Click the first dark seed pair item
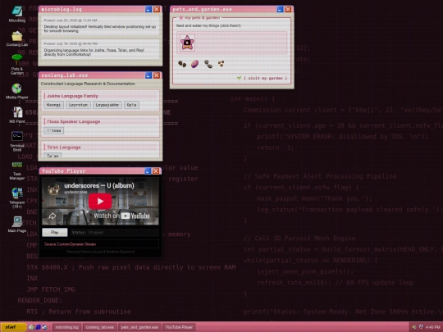This screenshot has height=332, width=443. pyautogui.click(x=182, y=64)
